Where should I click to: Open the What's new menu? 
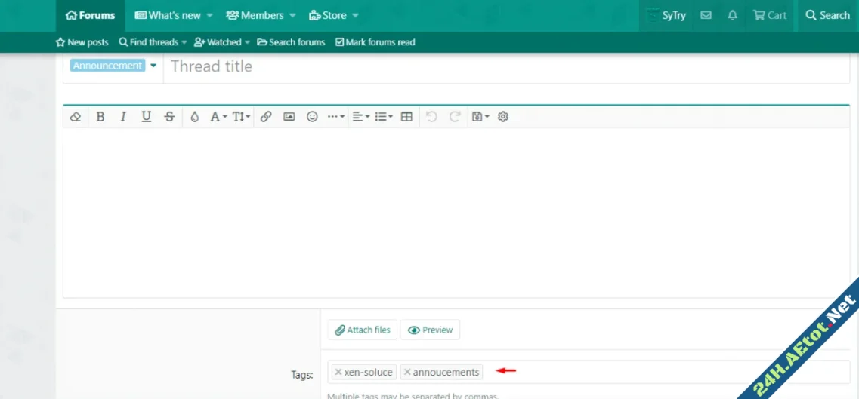click(x=174, y=15)
